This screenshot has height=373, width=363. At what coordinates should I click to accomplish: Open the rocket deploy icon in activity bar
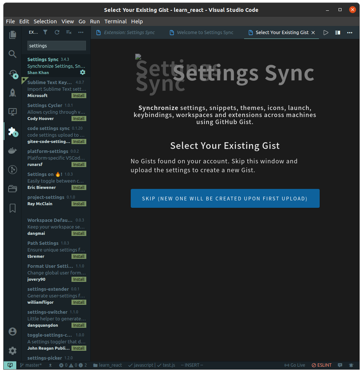[x=12, y=93]
